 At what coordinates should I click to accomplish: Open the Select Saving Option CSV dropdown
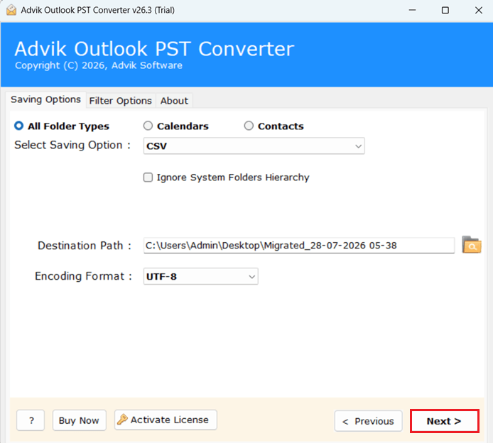click(254, 146)
